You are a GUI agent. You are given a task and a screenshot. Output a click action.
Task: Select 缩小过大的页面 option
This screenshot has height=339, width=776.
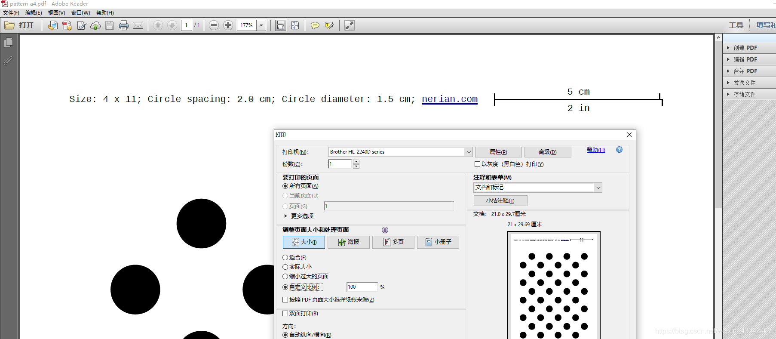(285, 277)
